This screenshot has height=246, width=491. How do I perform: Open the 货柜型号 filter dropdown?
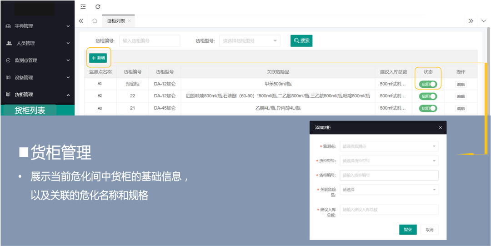pos(250,41)
